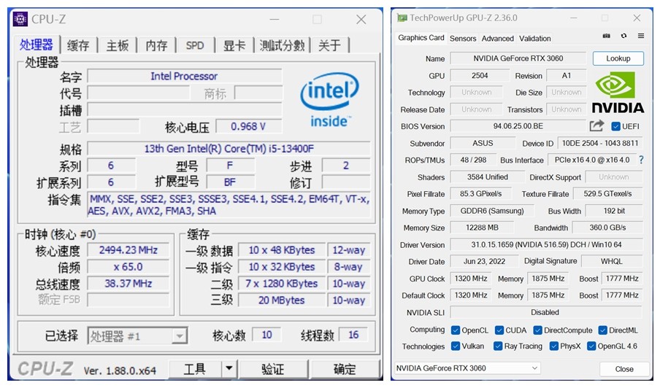Image resolution: width=660 pixels, height=388 pixels.
Task: Click the Bus Interface question mark icon
Action: click(x=641, y=160)
